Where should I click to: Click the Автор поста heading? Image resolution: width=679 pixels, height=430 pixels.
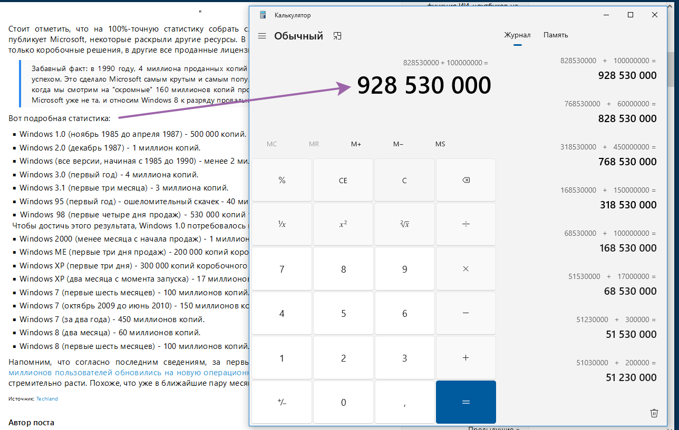tap(31, 423)
